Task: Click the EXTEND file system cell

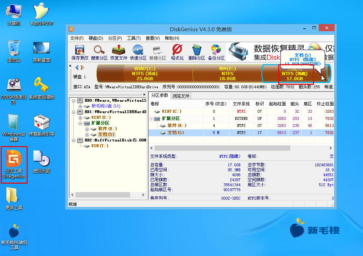Action: click(x=241, y=118)
